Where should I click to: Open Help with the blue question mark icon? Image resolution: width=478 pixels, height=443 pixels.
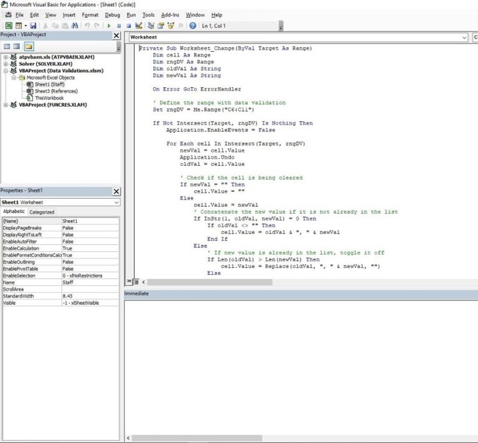point(193,26)
